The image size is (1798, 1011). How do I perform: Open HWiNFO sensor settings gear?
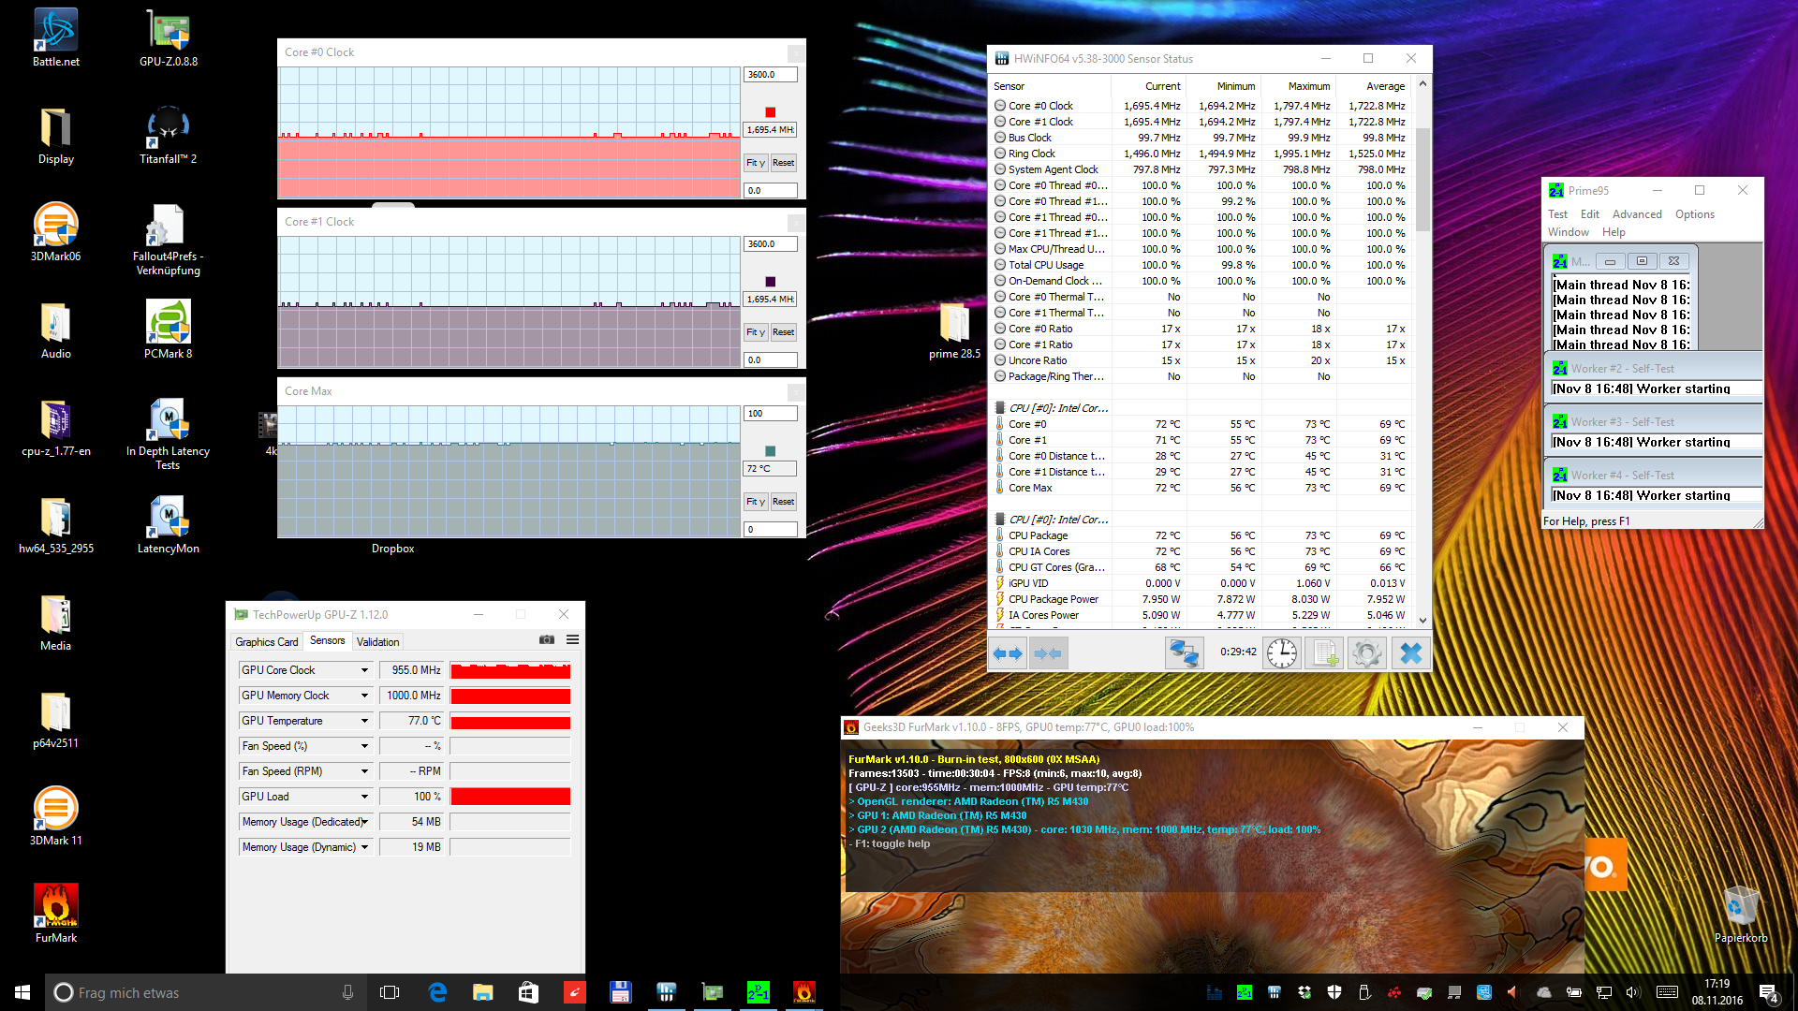coord(1366,653)
